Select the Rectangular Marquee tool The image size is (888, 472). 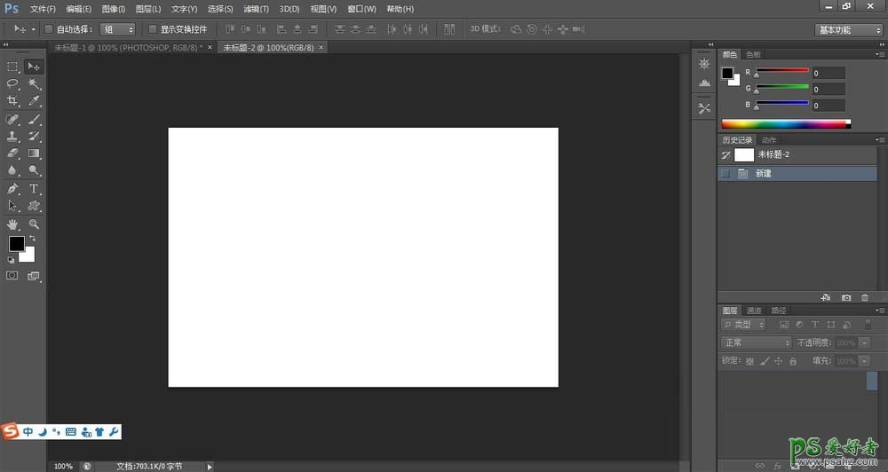point(13,67)
